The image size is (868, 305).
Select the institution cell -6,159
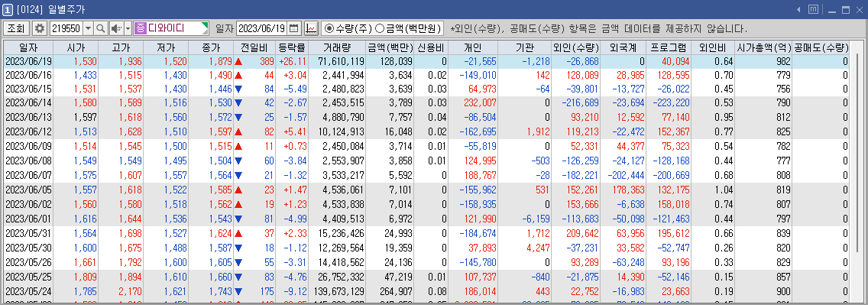(x=525, y=218)
